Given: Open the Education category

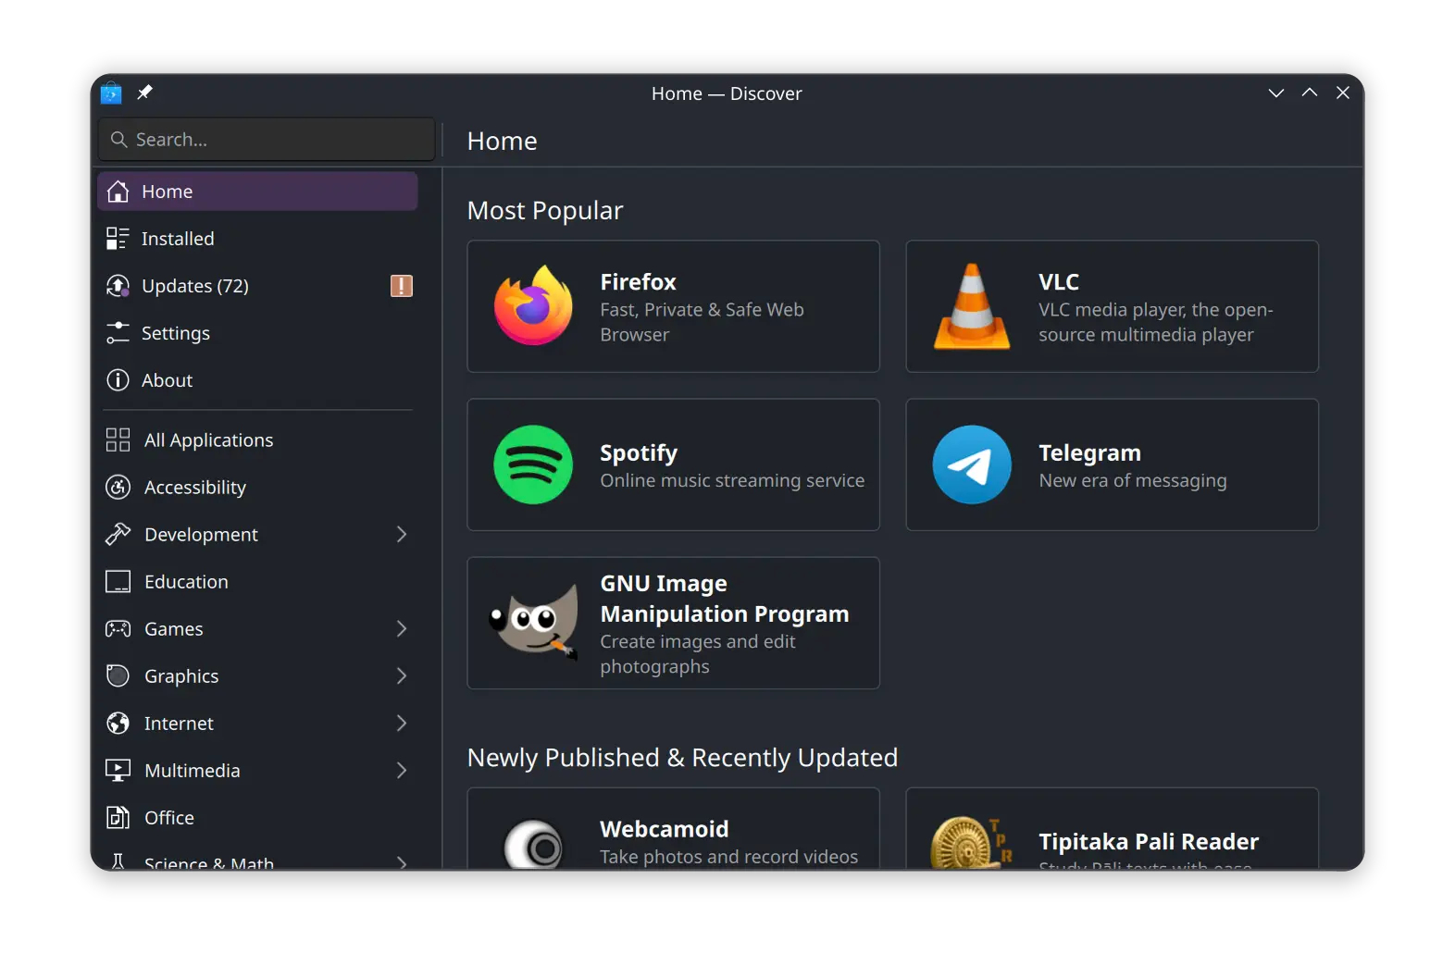Looking at the screenshot, I should pyautogui.click(x=257, y=581).
